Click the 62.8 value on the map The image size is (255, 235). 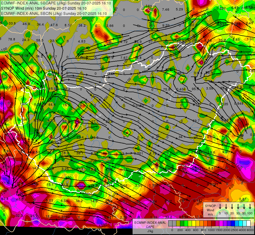[5, 199]
